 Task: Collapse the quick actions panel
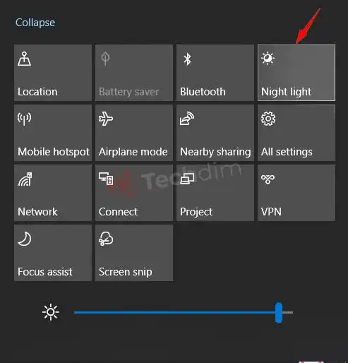[x=35, y=23]
